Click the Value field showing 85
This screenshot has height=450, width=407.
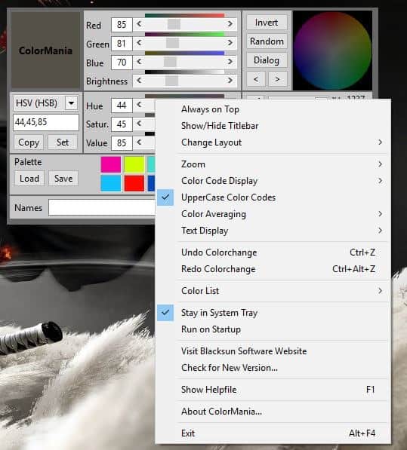point(122,143)
